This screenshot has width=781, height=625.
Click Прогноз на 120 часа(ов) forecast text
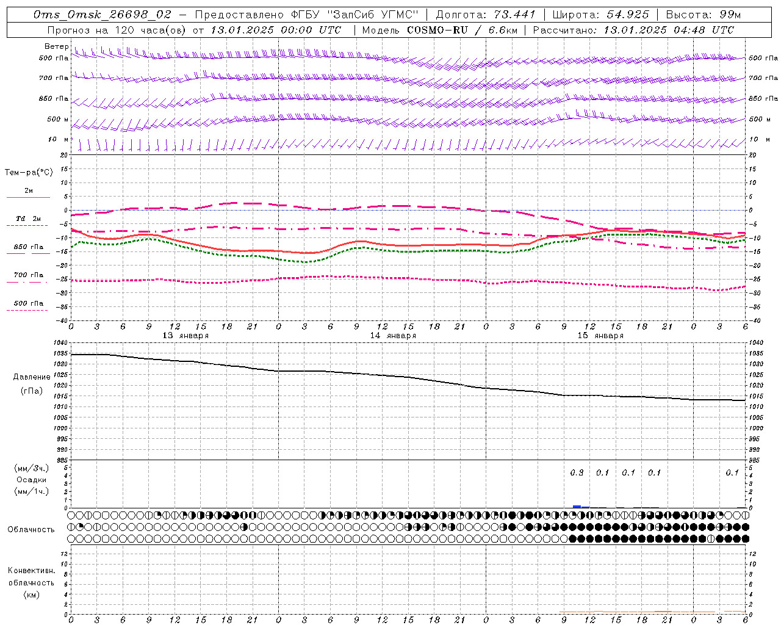click(x=117, y=30)
